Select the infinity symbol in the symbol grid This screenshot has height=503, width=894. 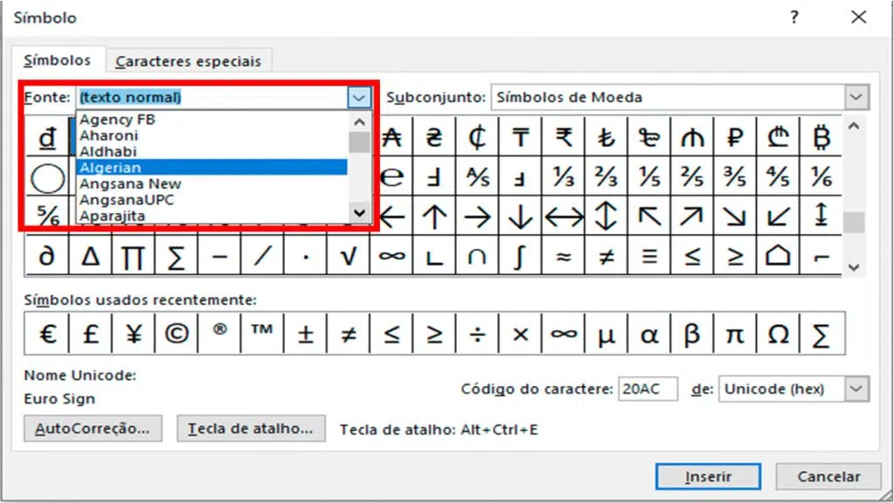tap(392, 256)
